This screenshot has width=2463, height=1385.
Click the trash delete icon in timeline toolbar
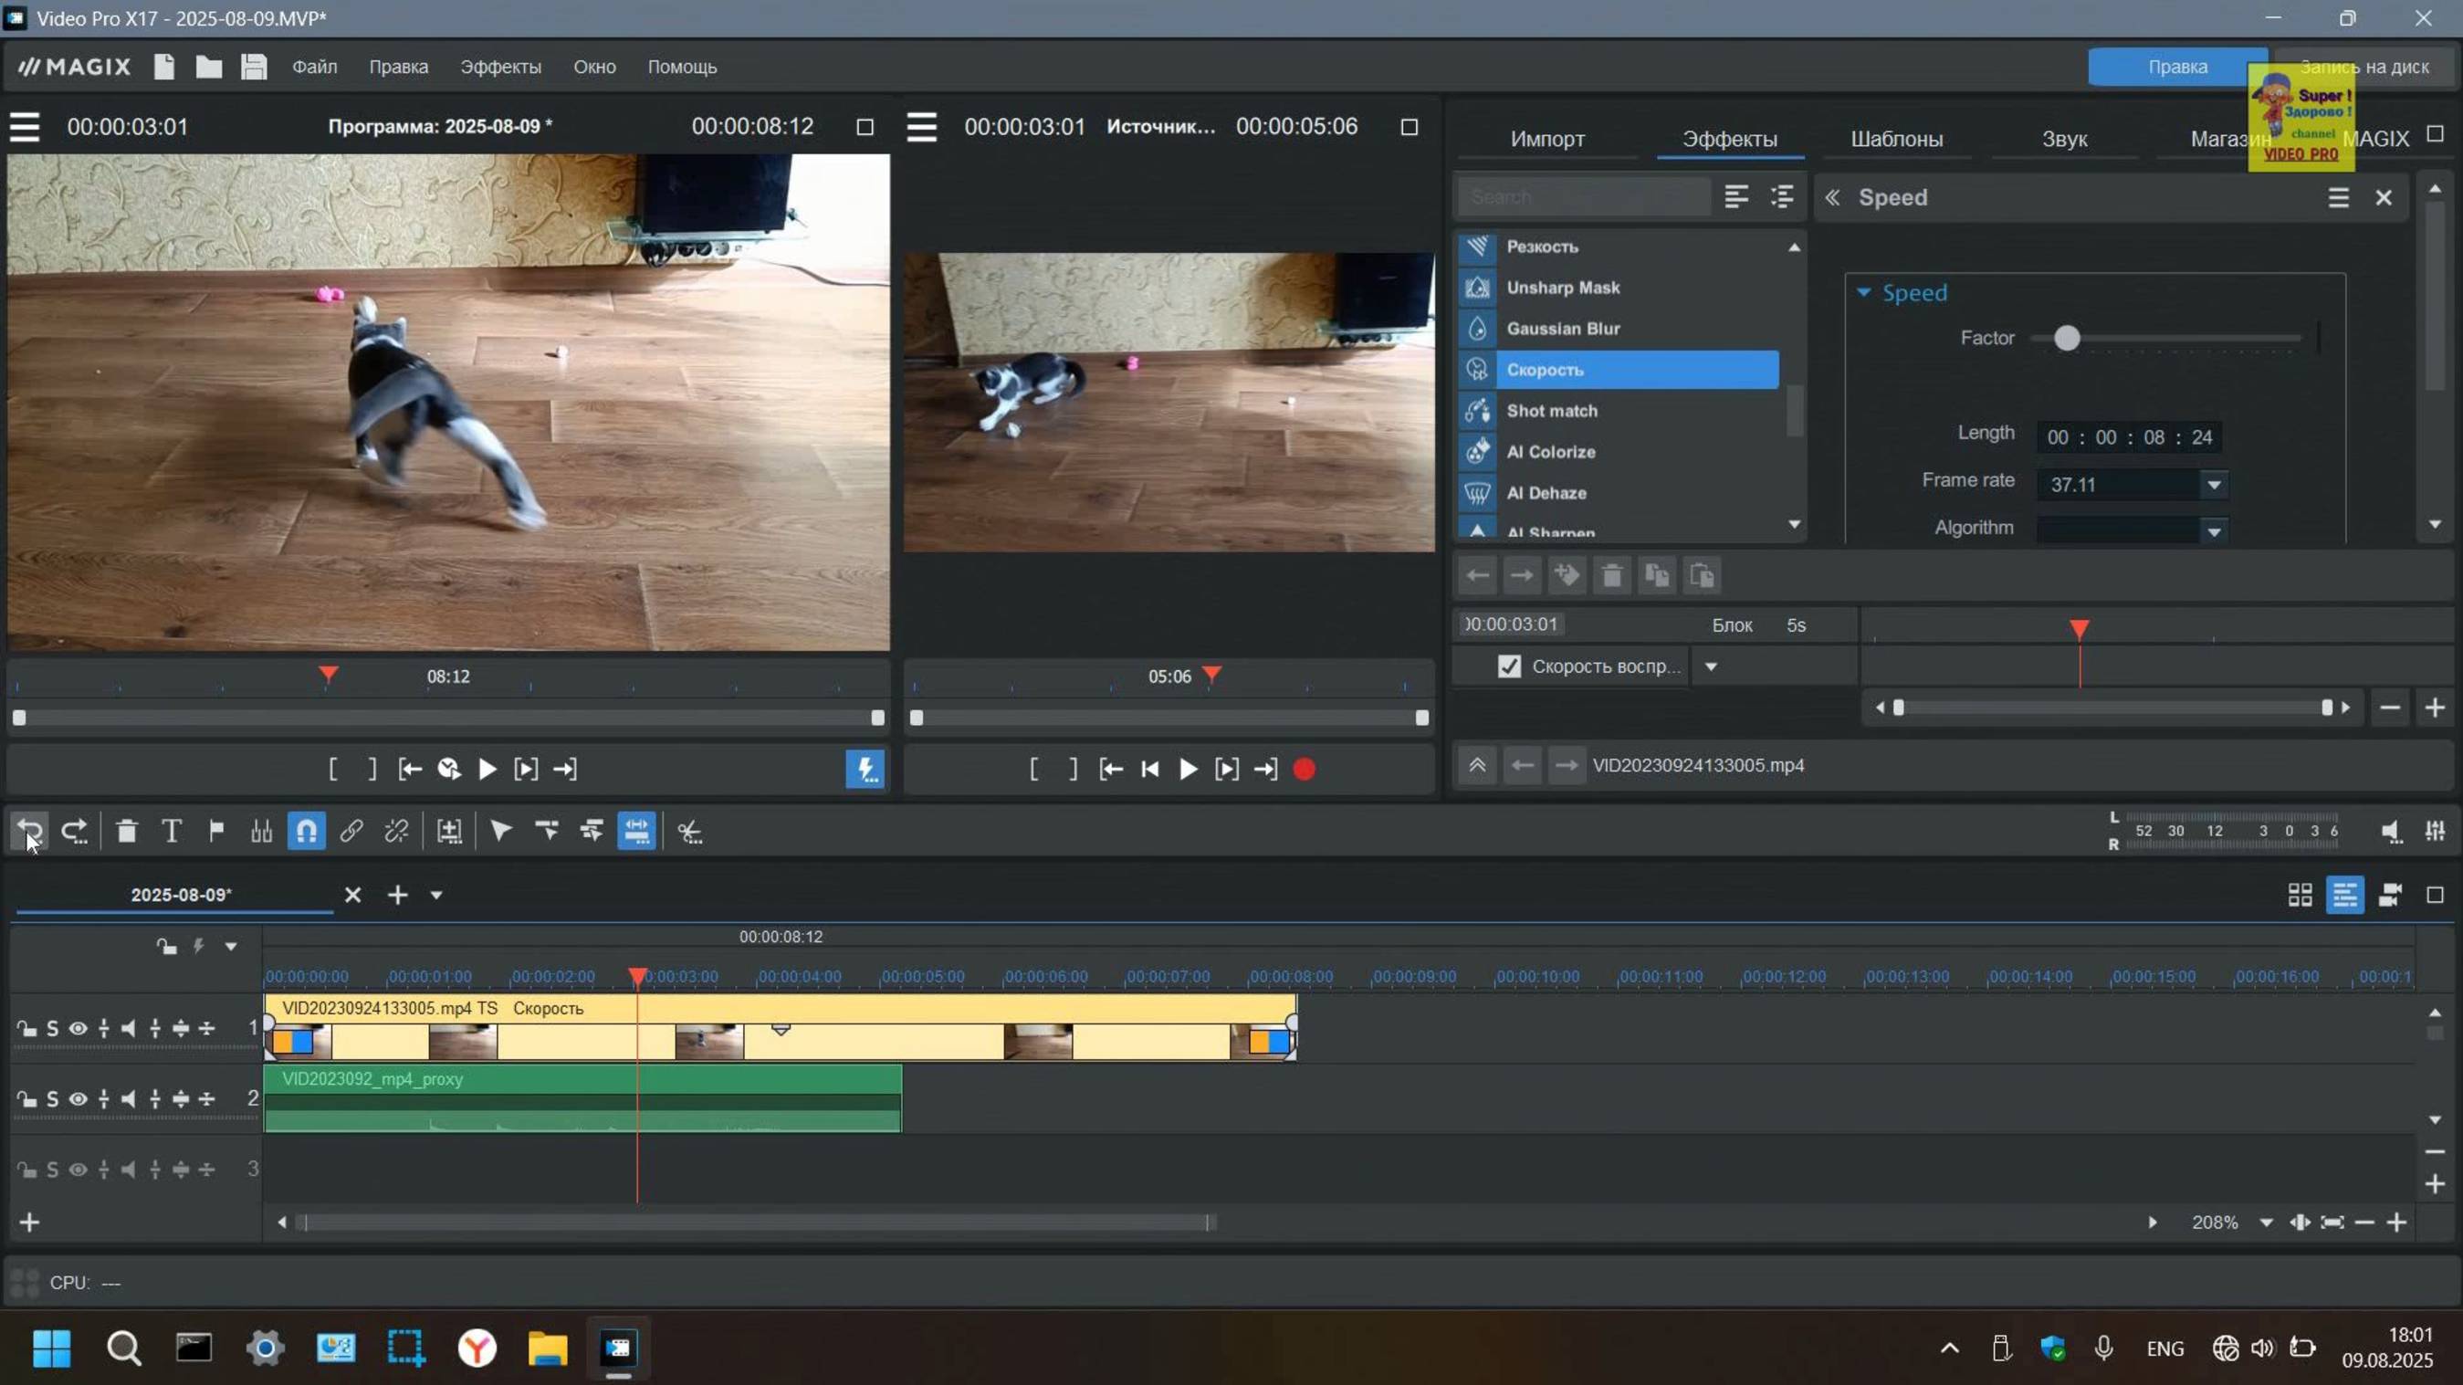click(126, 831)
